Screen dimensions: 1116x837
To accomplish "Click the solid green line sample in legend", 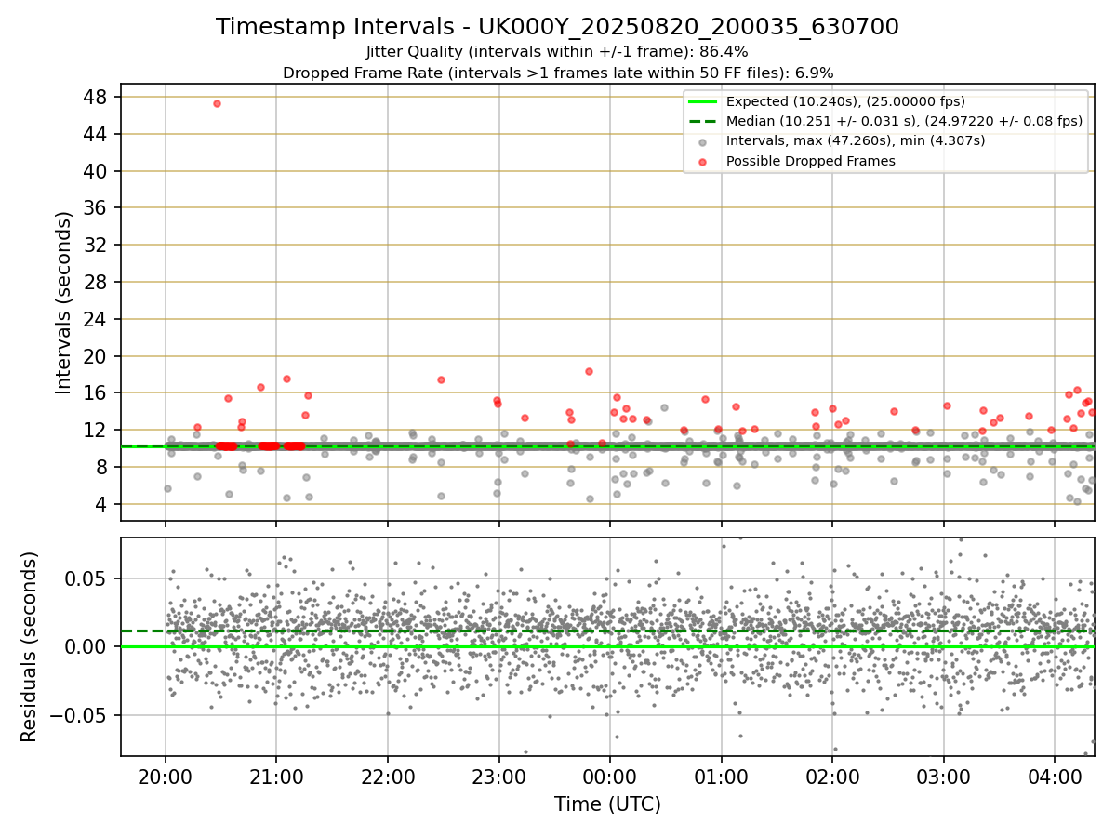I will click(x=702, y=101).
